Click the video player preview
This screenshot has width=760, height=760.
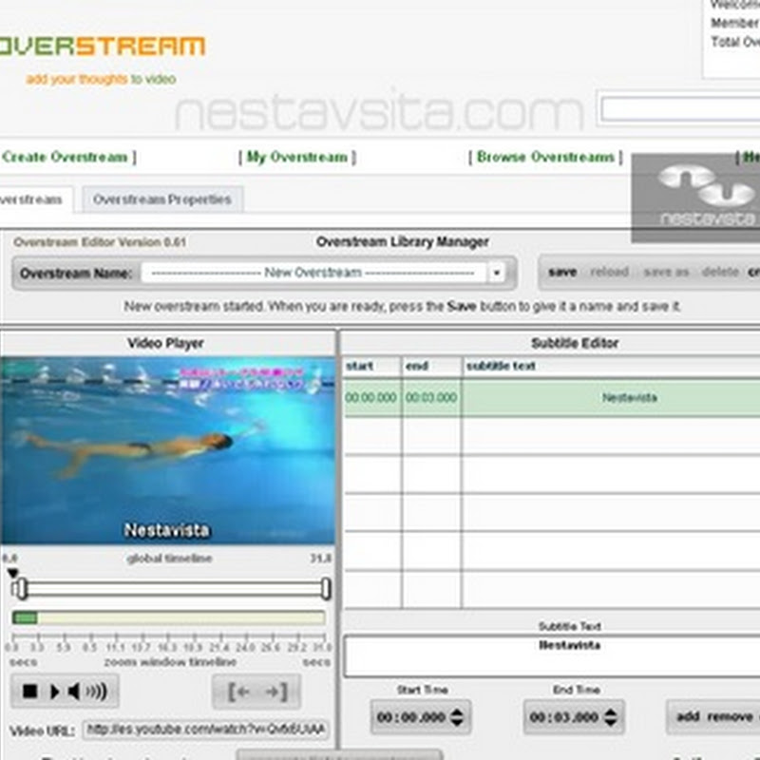coord(167,450)
